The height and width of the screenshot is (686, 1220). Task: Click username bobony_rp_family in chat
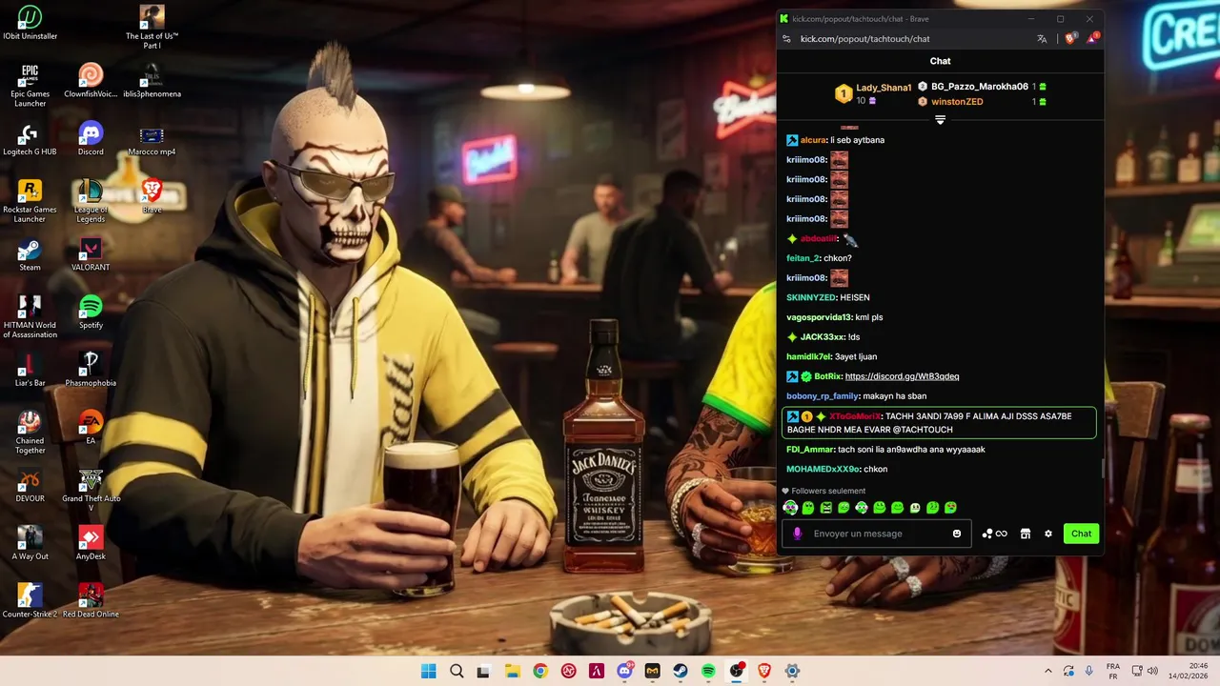point(823,396)
